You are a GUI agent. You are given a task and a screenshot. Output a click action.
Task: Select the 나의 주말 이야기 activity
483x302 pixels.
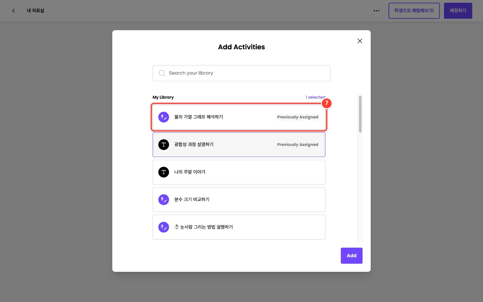coord(239,172)
